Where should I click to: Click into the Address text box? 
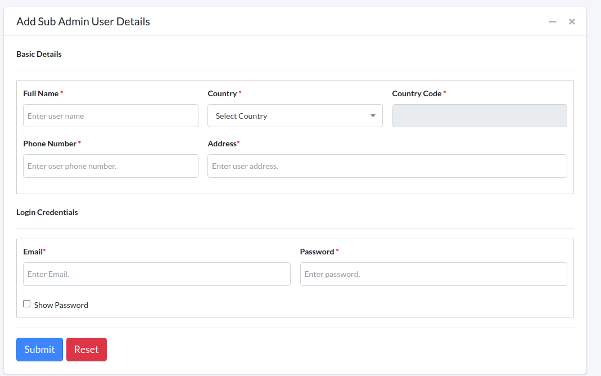(x=387, y=166)
